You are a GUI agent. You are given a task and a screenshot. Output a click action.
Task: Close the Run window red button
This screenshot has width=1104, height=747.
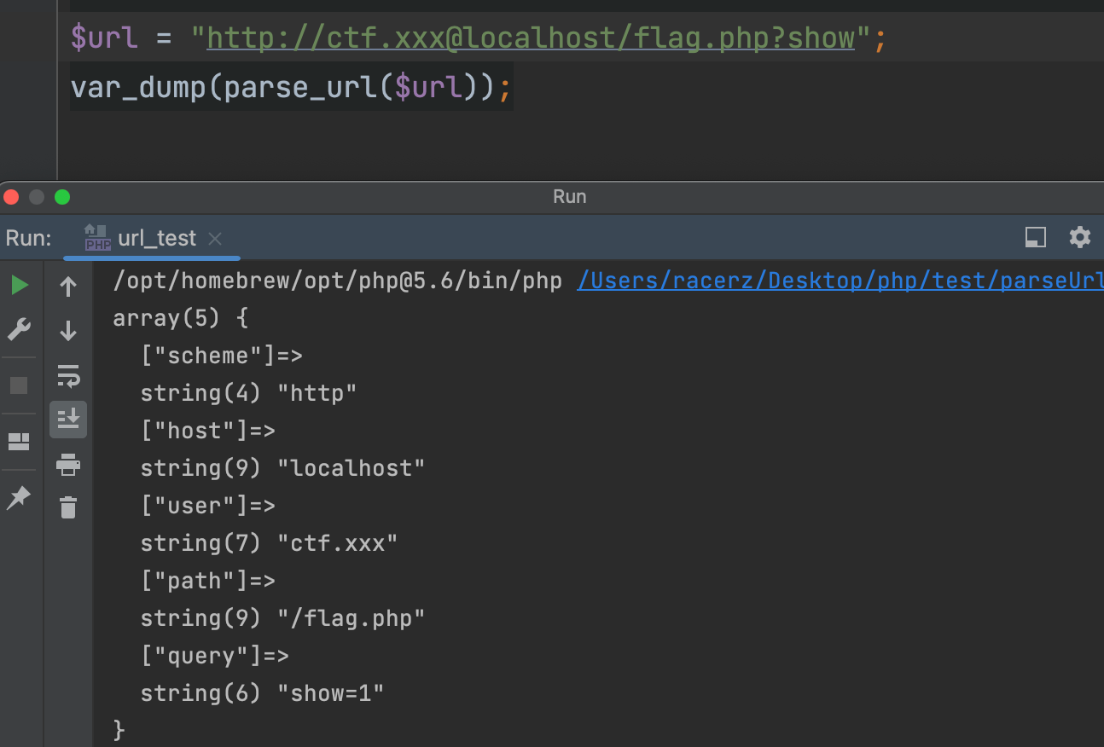pyautogui.click(x=11, y=197)
